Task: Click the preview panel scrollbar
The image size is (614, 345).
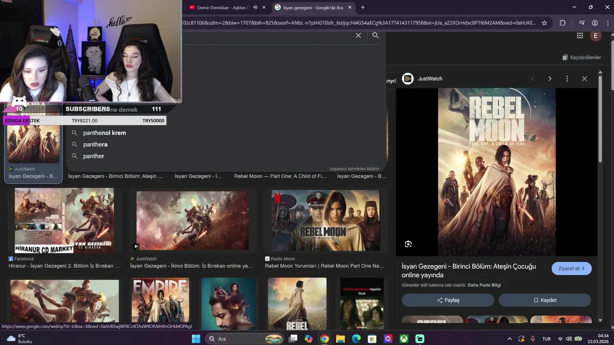Action: point(600,120)
